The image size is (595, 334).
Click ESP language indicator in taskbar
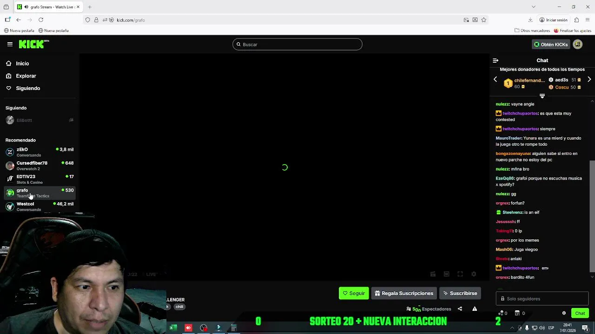(551, 328)
